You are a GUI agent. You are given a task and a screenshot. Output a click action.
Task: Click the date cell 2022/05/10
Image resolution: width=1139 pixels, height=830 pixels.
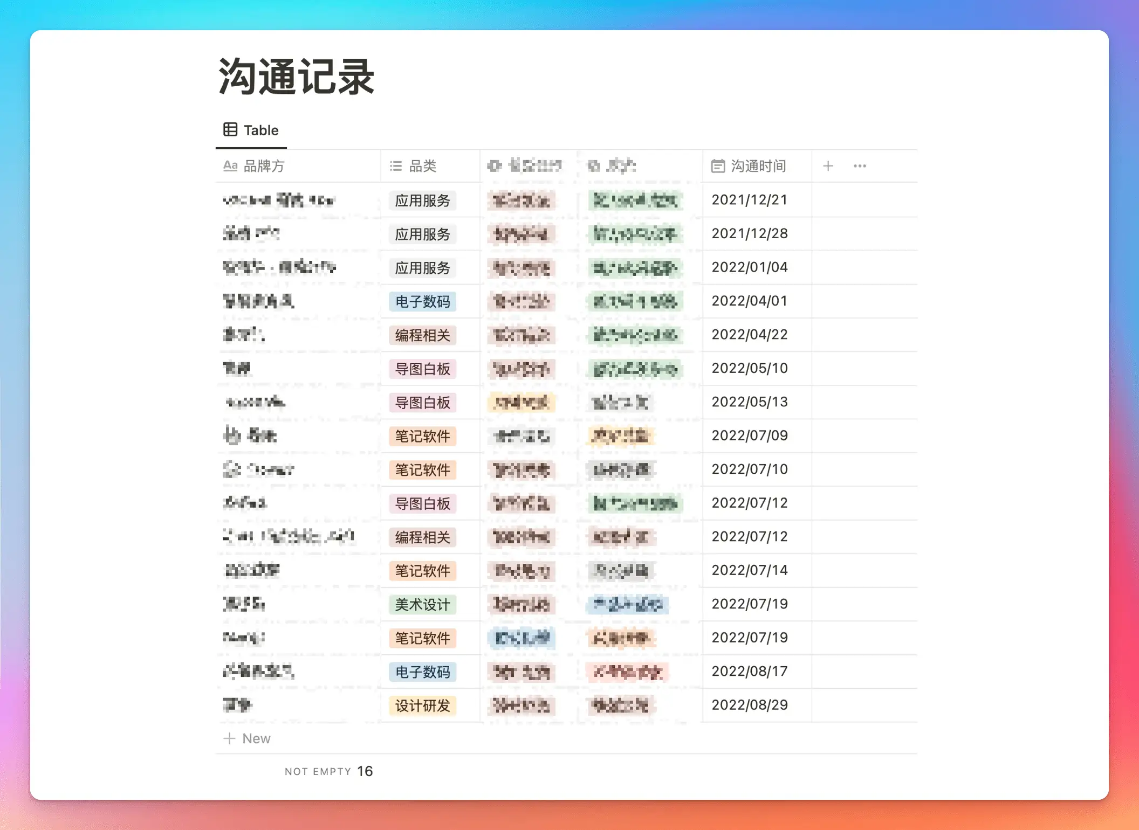(x=757, y=369)
